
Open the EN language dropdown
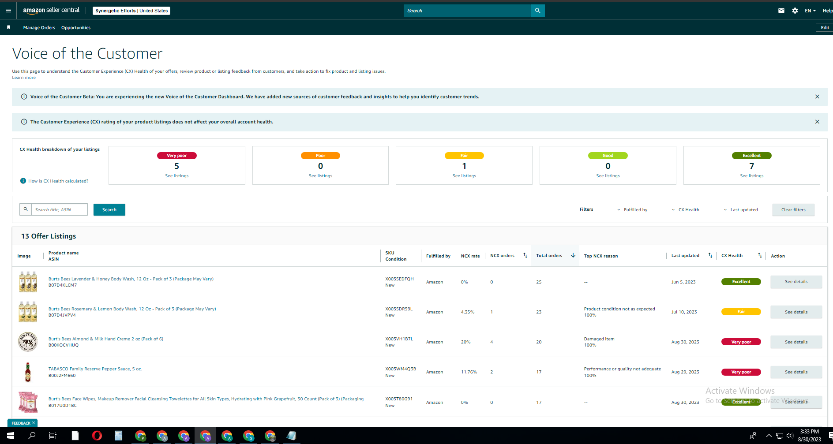coord(810,11)
